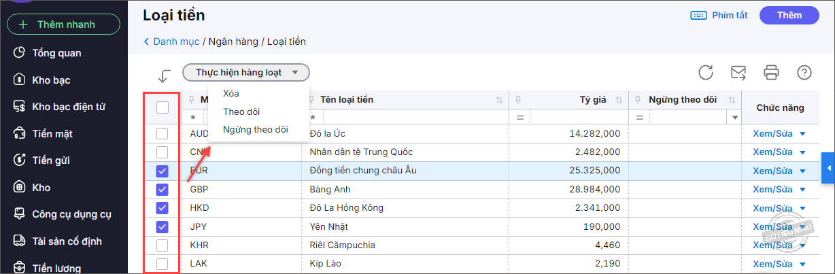
Task: Toggle the select-all header checkbox
Action: (x=163, y=107)
